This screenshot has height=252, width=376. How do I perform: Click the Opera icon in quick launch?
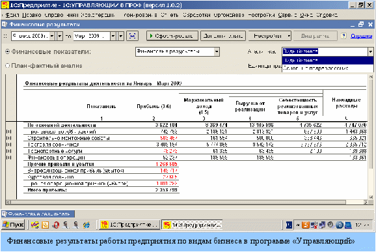56,225
